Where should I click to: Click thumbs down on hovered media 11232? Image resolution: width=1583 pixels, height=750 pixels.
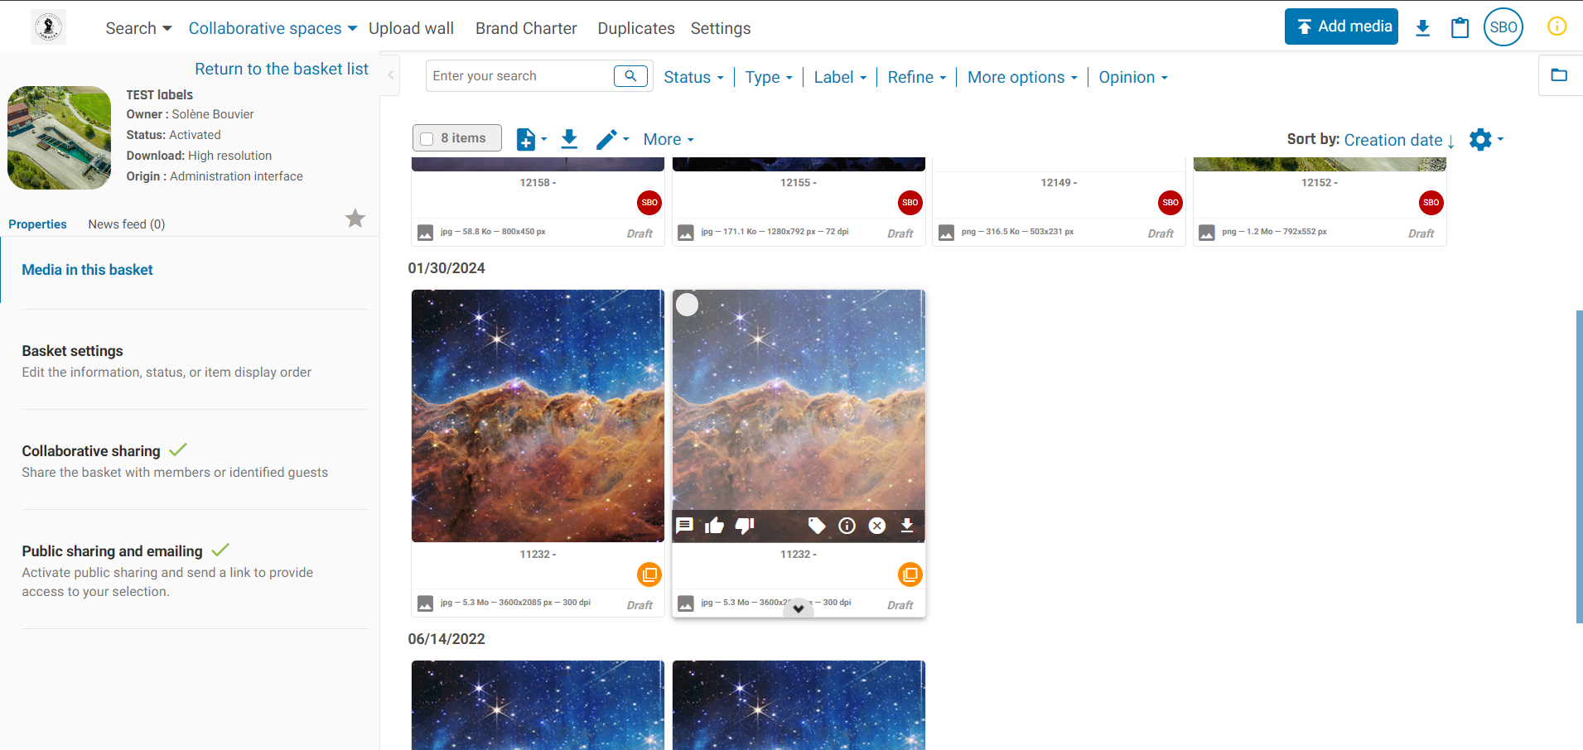745,526
